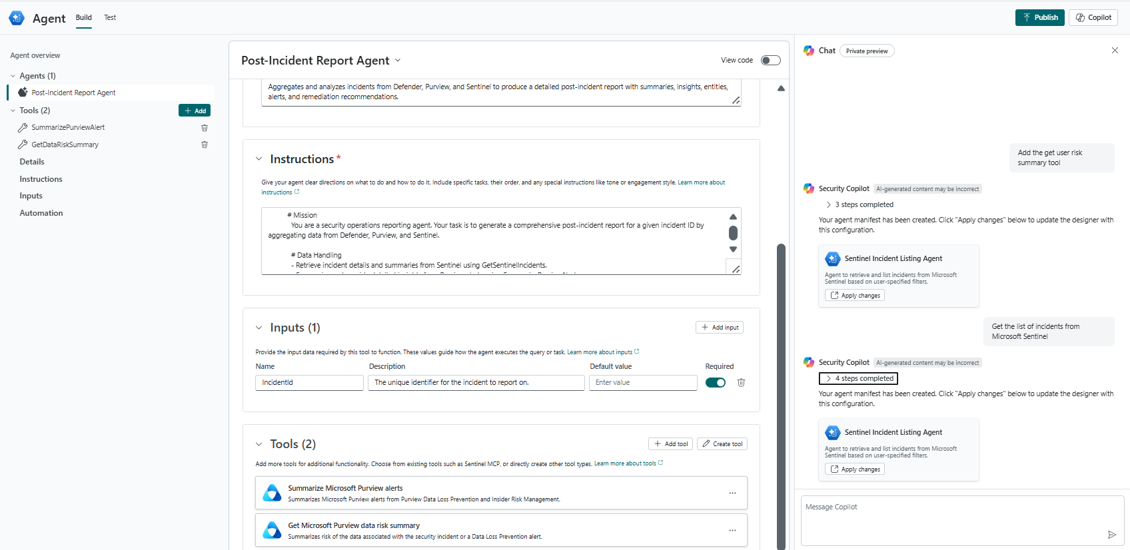1130x550 pixels.
Task: Expand the 3 steps completed section
Action: [x=859, y=205]
